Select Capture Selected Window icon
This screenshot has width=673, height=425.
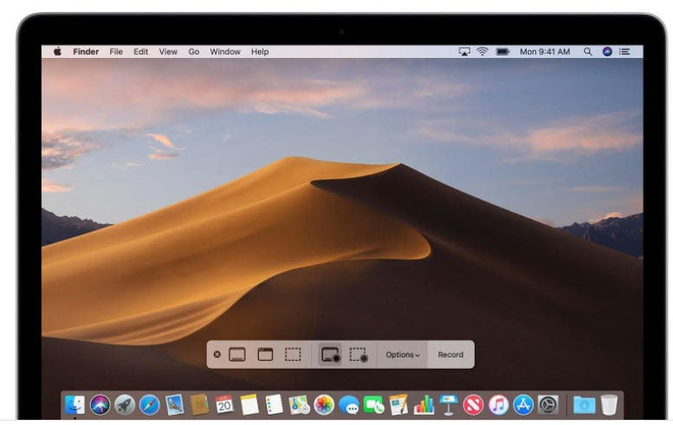[265, 355]
